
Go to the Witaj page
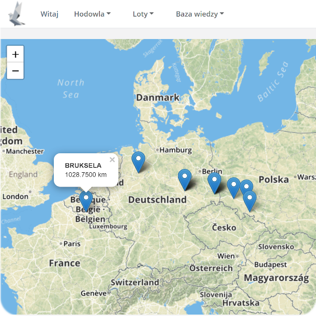click(x=49, y=14)
